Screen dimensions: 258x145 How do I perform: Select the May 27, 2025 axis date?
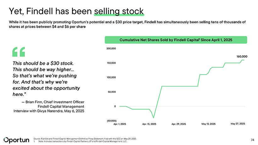coord(238,124)
